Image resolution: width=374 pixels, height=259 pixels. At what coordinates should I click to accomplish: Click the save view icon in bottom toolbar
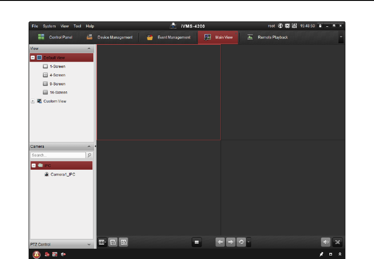pos(113,242)
